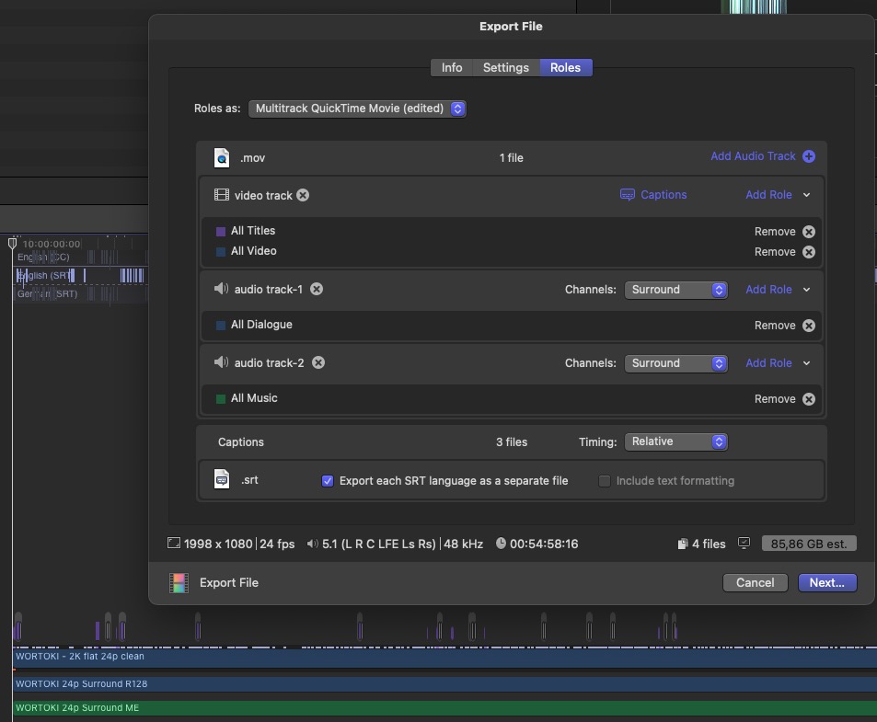Image resolution: width=877 pixels, height=722 pixels.
Task: Cancel the export dialog
Action: coord(755,582)
